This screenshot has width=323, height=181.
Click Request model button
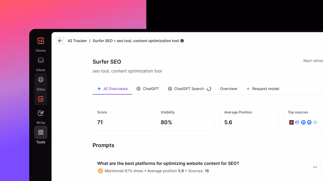click(x=263, y=89)
